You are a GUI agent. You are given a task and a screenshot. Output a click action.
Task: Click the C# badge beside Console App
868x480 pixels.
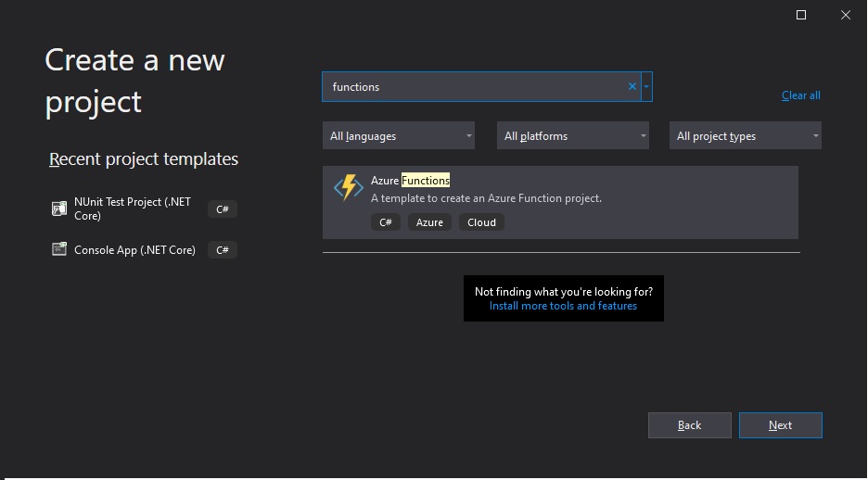point(223,250)
